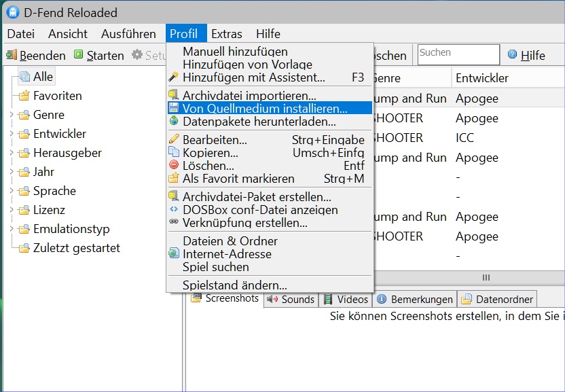Image resolution: width=565 pixels, height=392 pixels.
Task: Click the speaker icon on the Sounds tab
Action: click(x=272, y=299)
